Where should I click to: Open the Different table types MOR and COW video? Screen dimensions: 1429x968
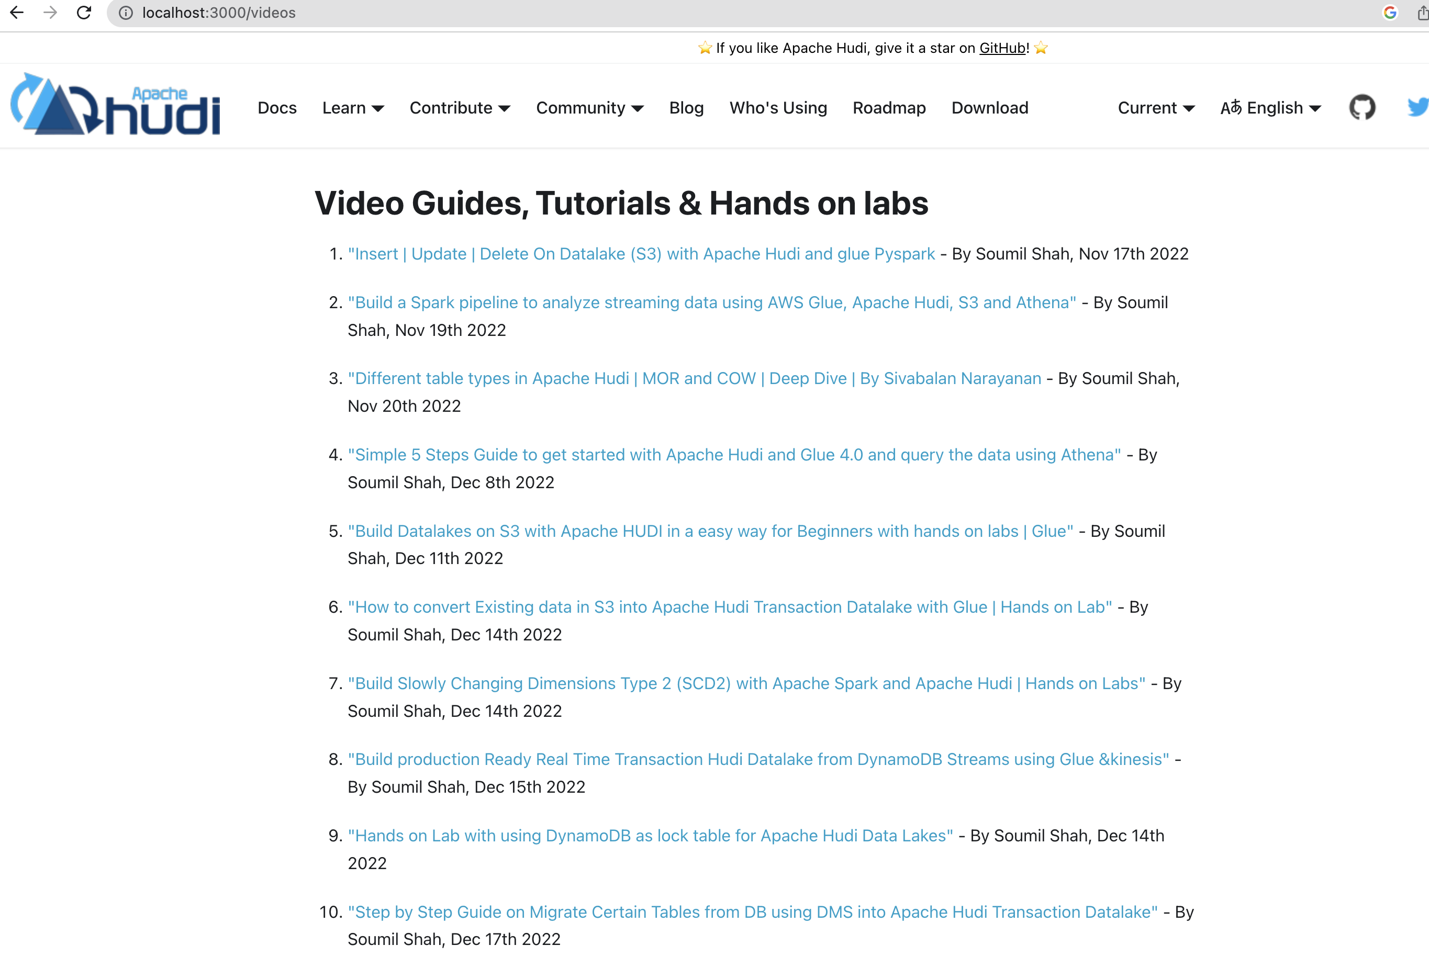(x=694, y=379)
